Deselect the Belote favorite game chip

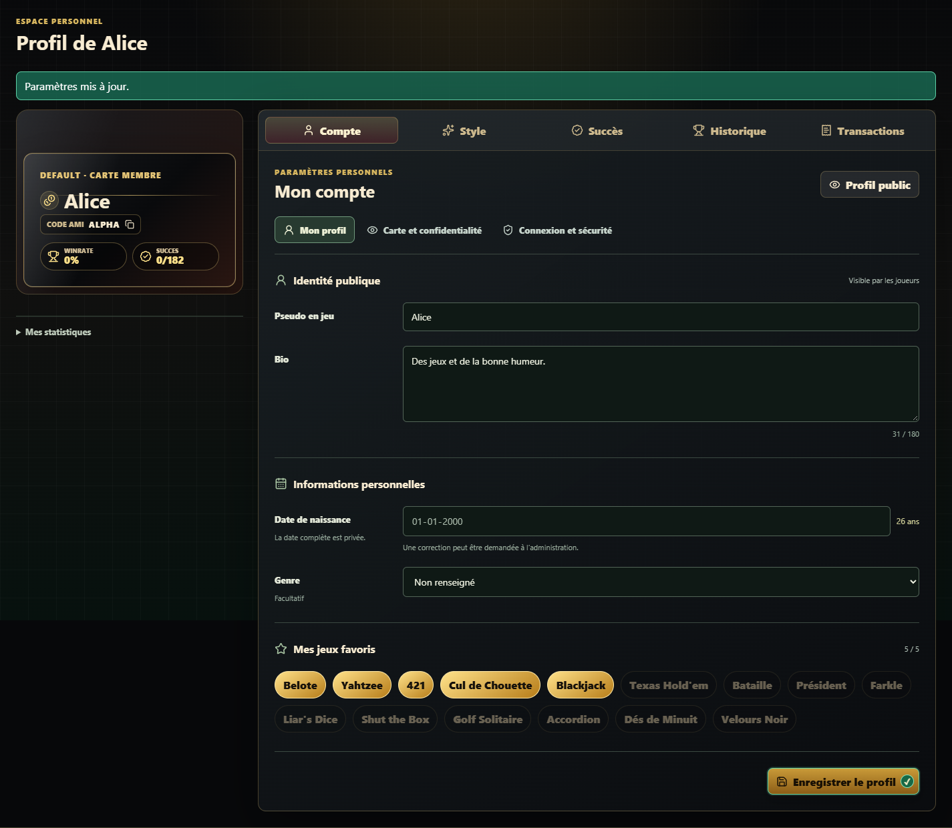point(300,685)
